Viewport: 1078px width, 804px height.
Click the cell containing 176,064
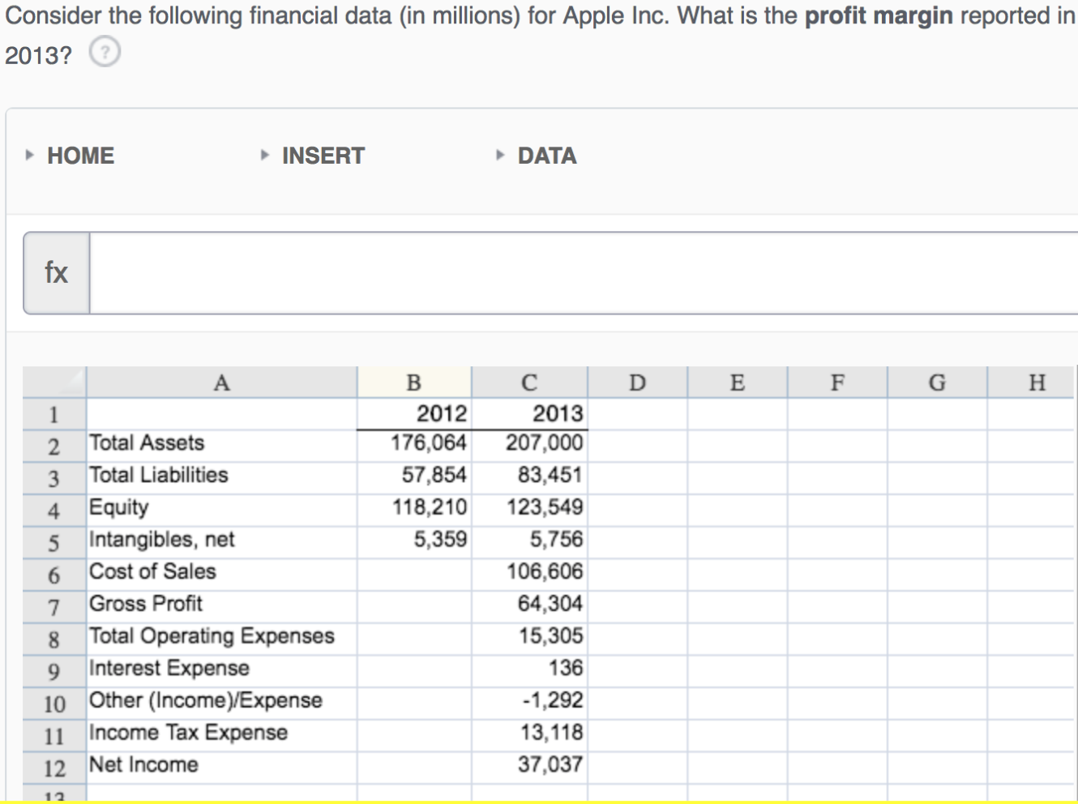pyautogui.click(x=414, y=446)
